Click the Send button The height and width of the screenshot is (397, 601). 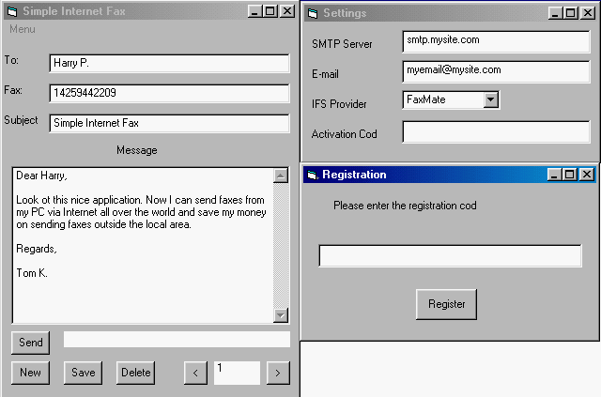coord(31,343)
